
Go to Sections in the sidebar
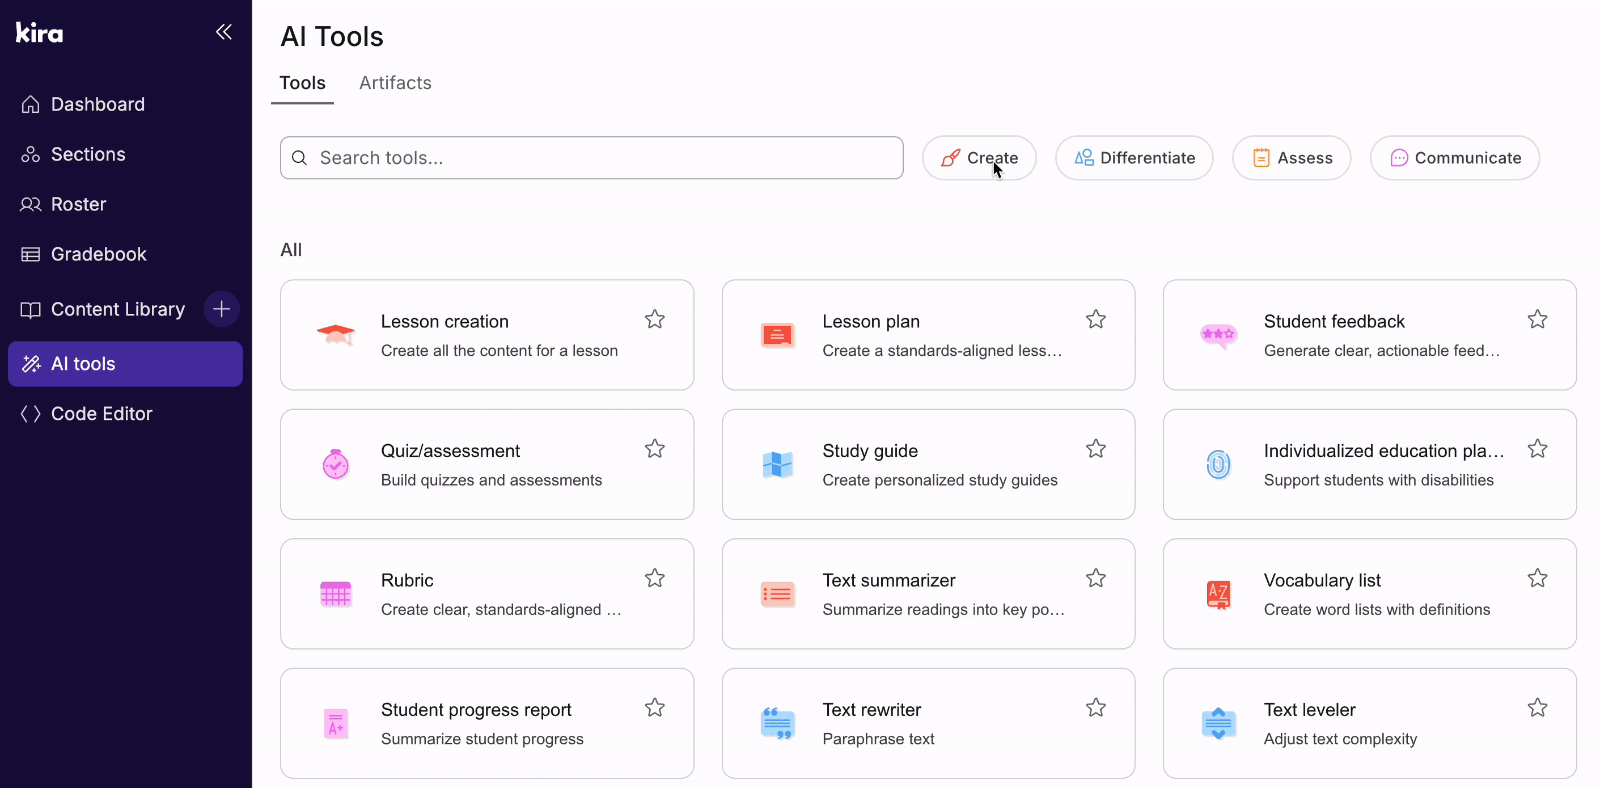[87, 154]
